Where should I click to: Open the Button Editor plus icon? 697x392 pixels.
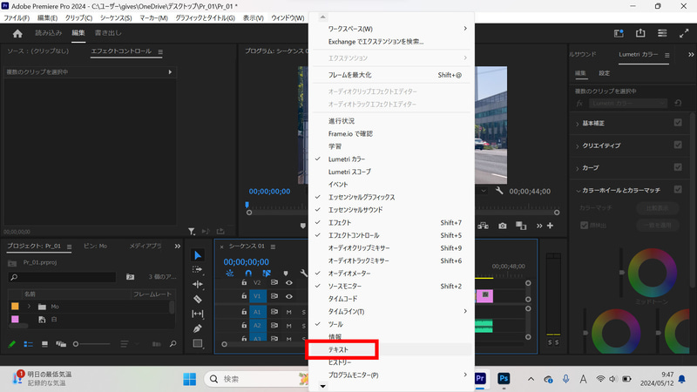point(551,226)
